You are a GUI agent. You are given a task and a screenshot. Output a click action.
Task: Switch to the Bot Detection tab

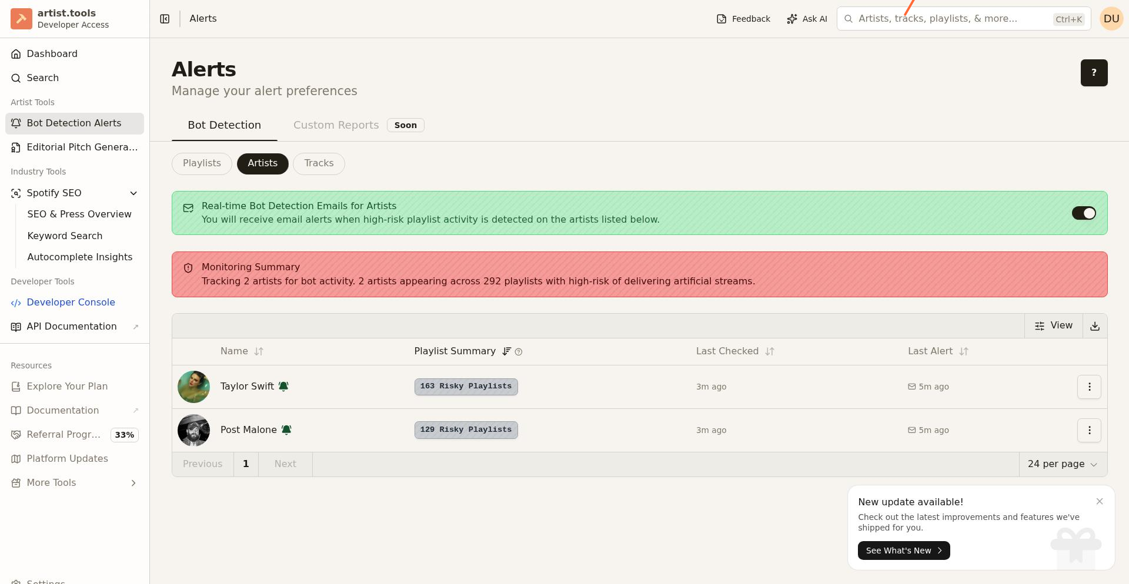click(x=224, y=125)
